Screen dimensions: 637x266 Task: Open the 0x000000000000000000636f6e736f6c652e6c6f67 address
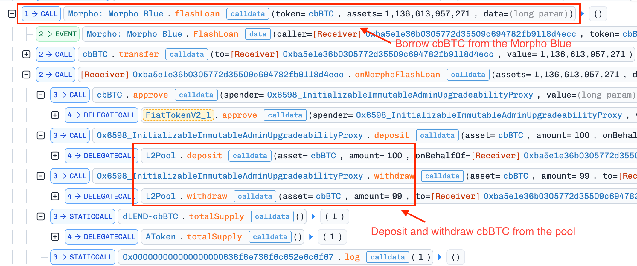(x=228, y=257)
